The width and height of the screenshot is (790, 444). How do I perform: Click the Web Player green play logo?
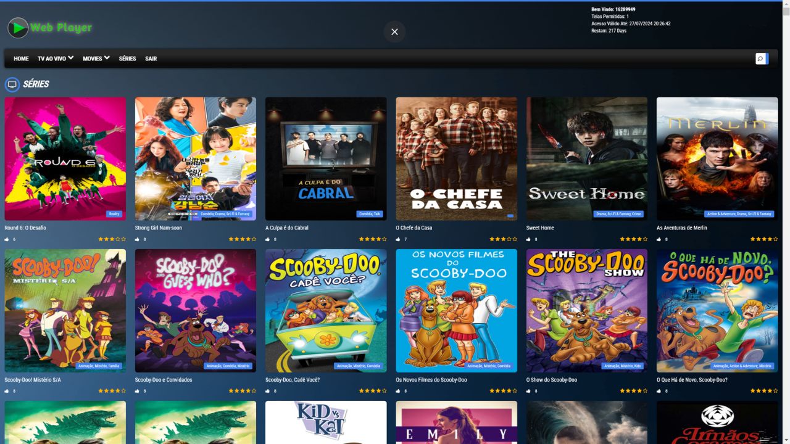(18, 28)
